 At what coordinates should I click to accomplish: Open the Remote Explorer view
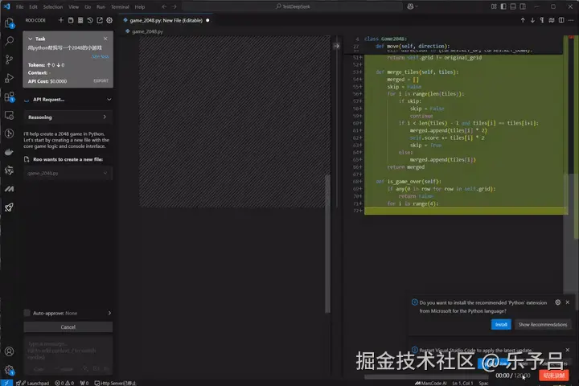(x=9, y=115)
